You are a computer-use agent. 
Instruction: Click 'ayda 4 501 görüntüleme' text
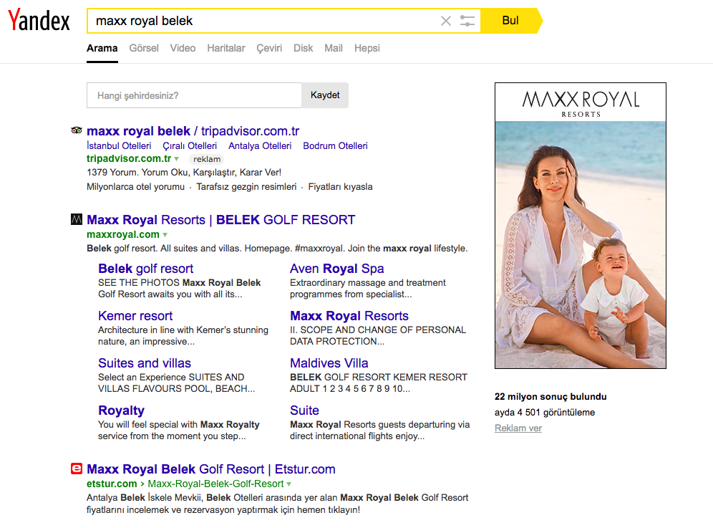point(544,413)
